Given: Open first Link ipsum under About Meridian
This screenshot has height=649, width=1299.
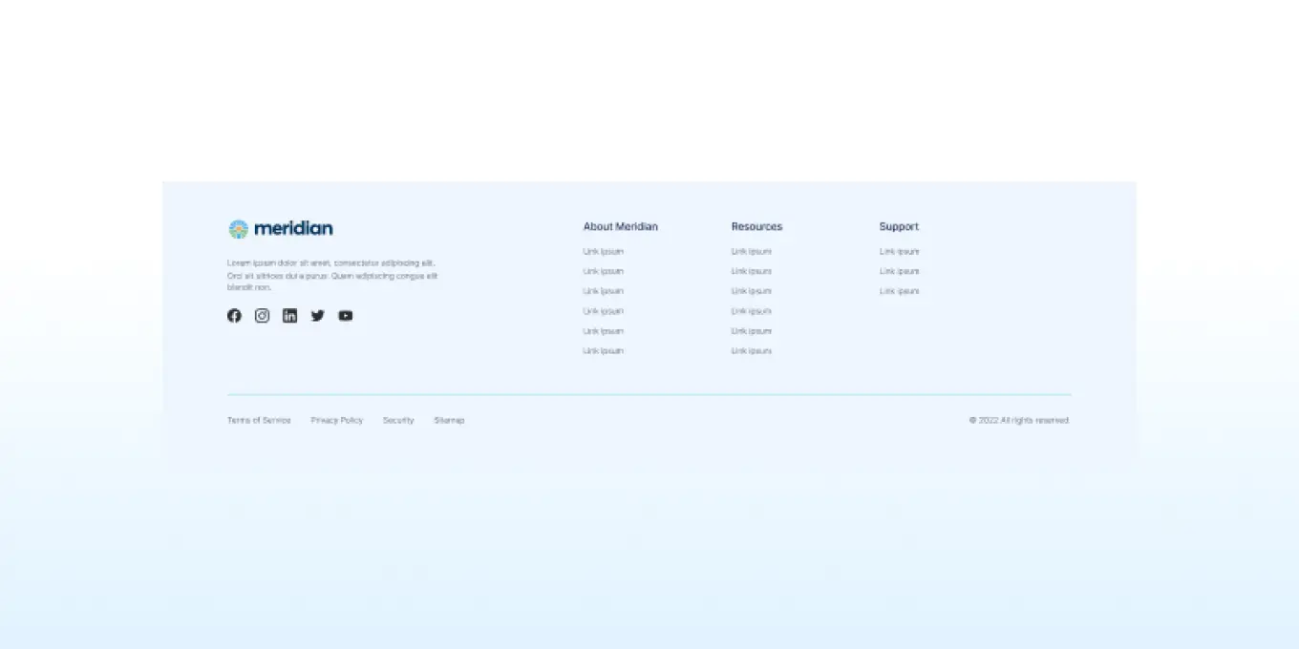Looking at the screenshot, I should (x=604, y=252).
